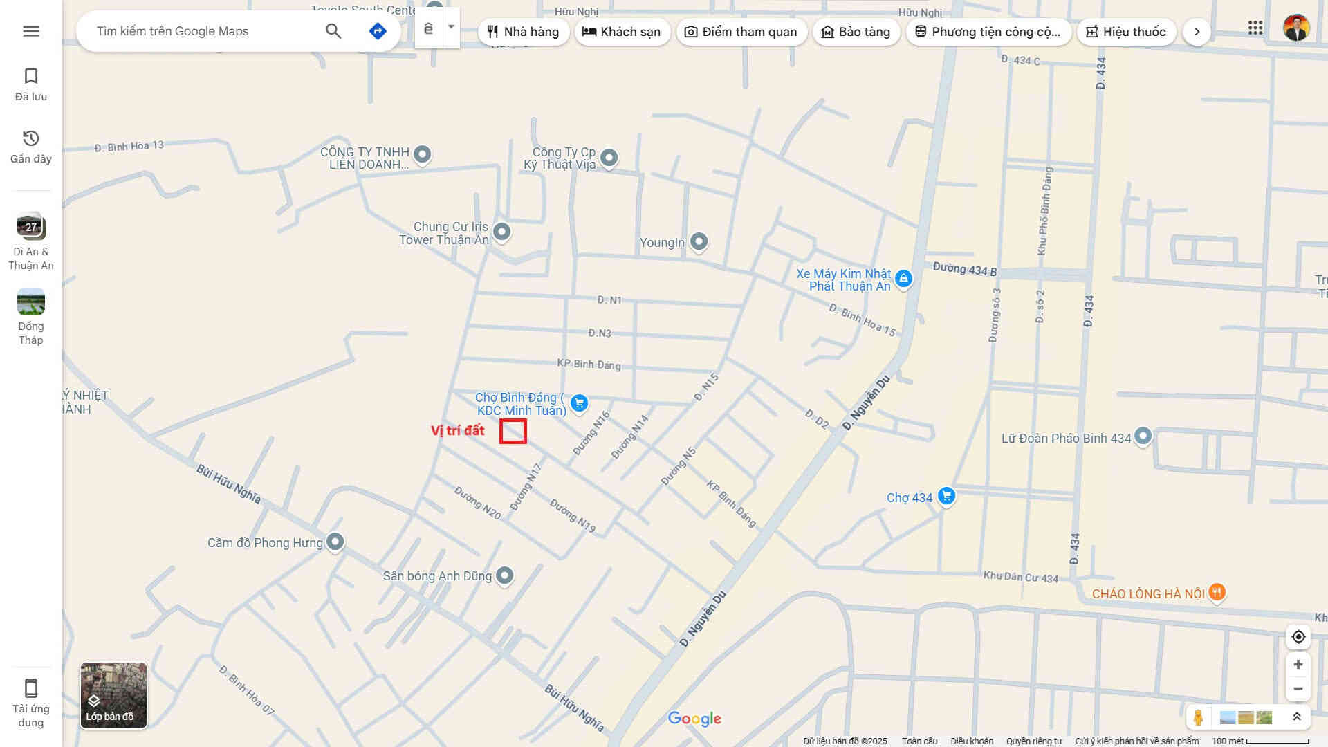Show more category chips with right chevron
Viewport: 1328px width, 747px height.
(x=1197, y=32)
